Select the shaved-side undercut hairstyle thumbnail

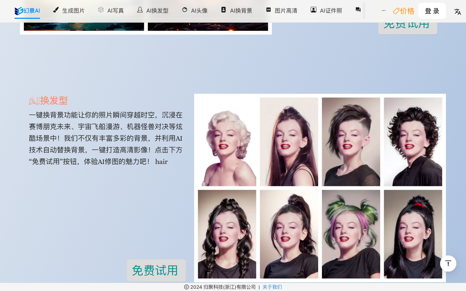tap(351, 142)
